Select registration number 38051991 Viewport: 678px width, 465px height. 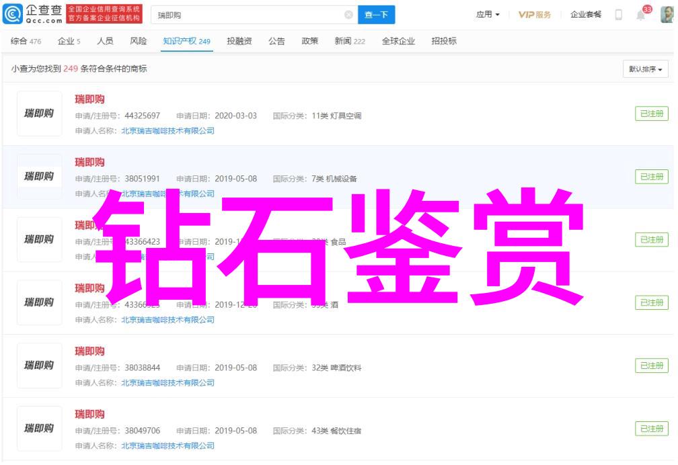[143, 179]
